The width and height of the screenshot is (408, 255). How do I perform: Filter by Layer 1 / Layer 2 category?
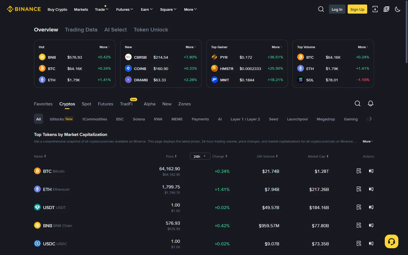(x=245, y=119)
